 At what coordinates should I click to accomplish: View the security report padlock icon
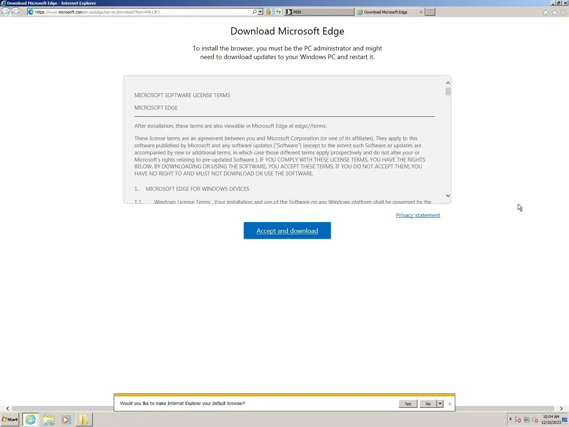pos(268,12)
